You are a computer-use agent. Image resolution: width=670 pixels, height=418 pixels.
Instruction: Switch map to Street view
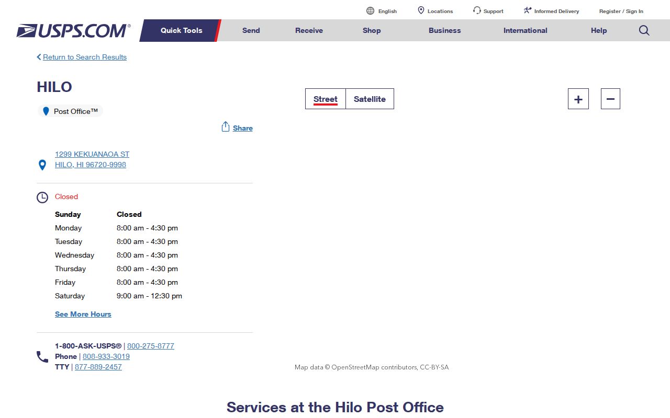click(326, 99)
